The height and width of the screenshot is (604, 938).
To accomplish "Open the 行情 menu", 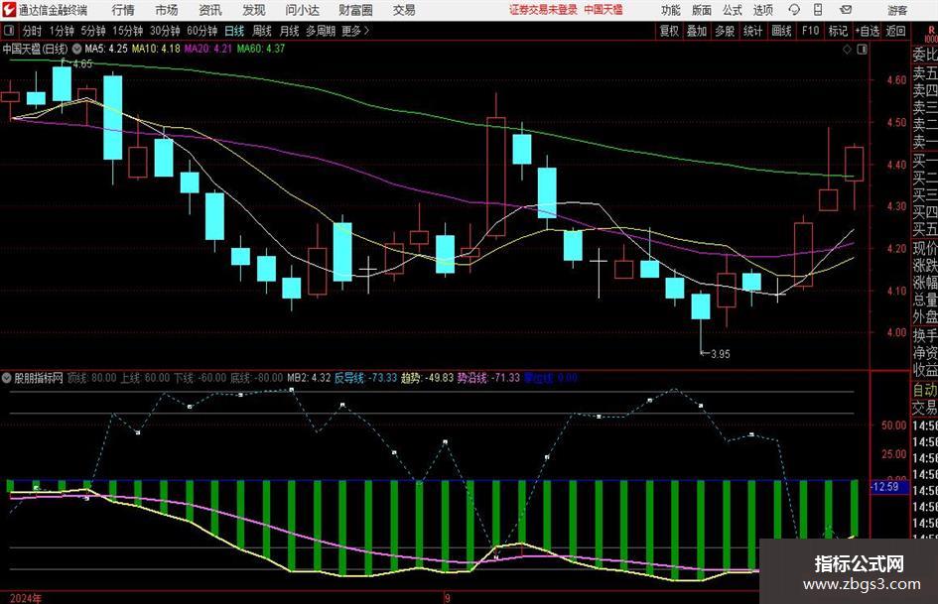I will [123, 10].
